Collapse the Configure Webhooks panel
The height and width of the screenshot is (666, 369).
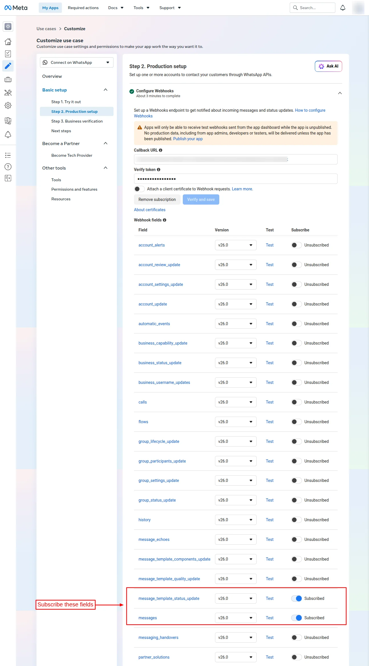pyautogui.click(x=340, y=93)
